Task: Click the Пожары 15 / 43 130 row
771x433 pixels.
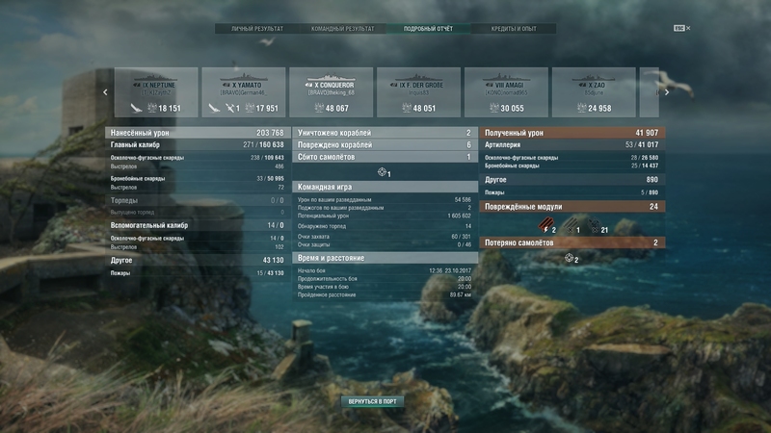Action: click(197, 273)
